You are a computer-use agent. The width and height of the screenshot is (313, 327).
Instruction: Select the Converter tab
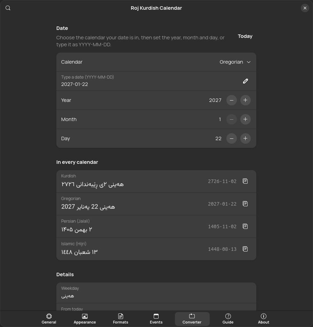coord(192,319)
